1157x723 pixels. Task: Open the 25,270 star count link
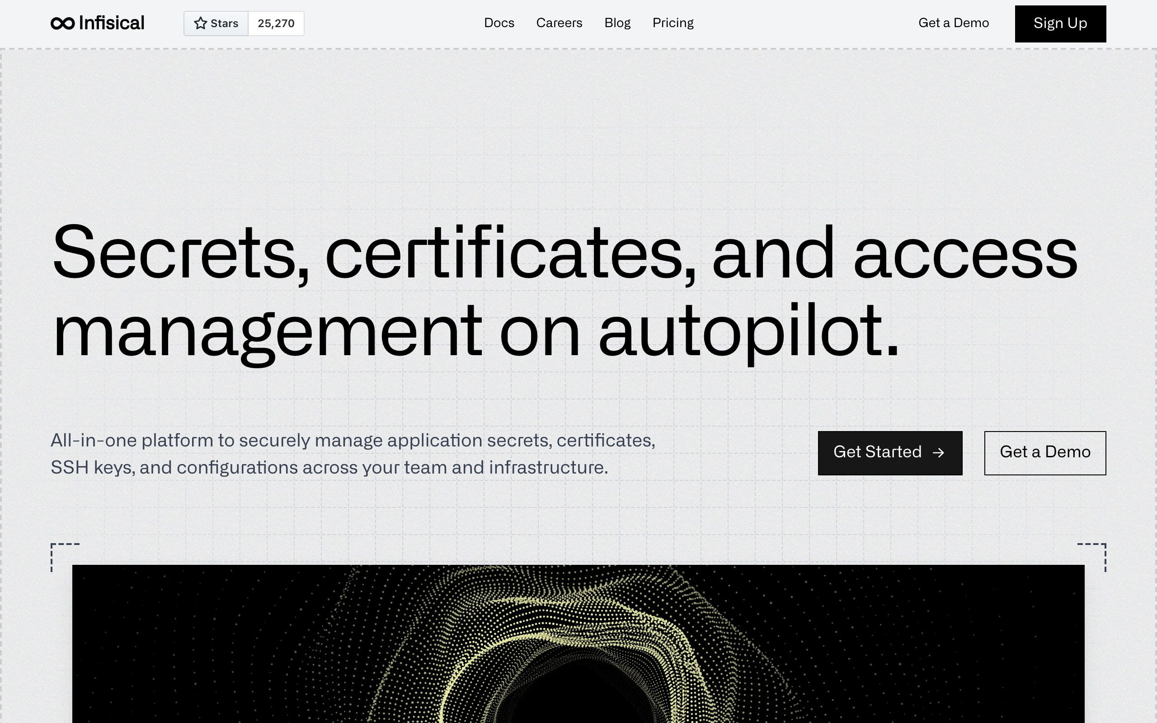pos(276,23)
